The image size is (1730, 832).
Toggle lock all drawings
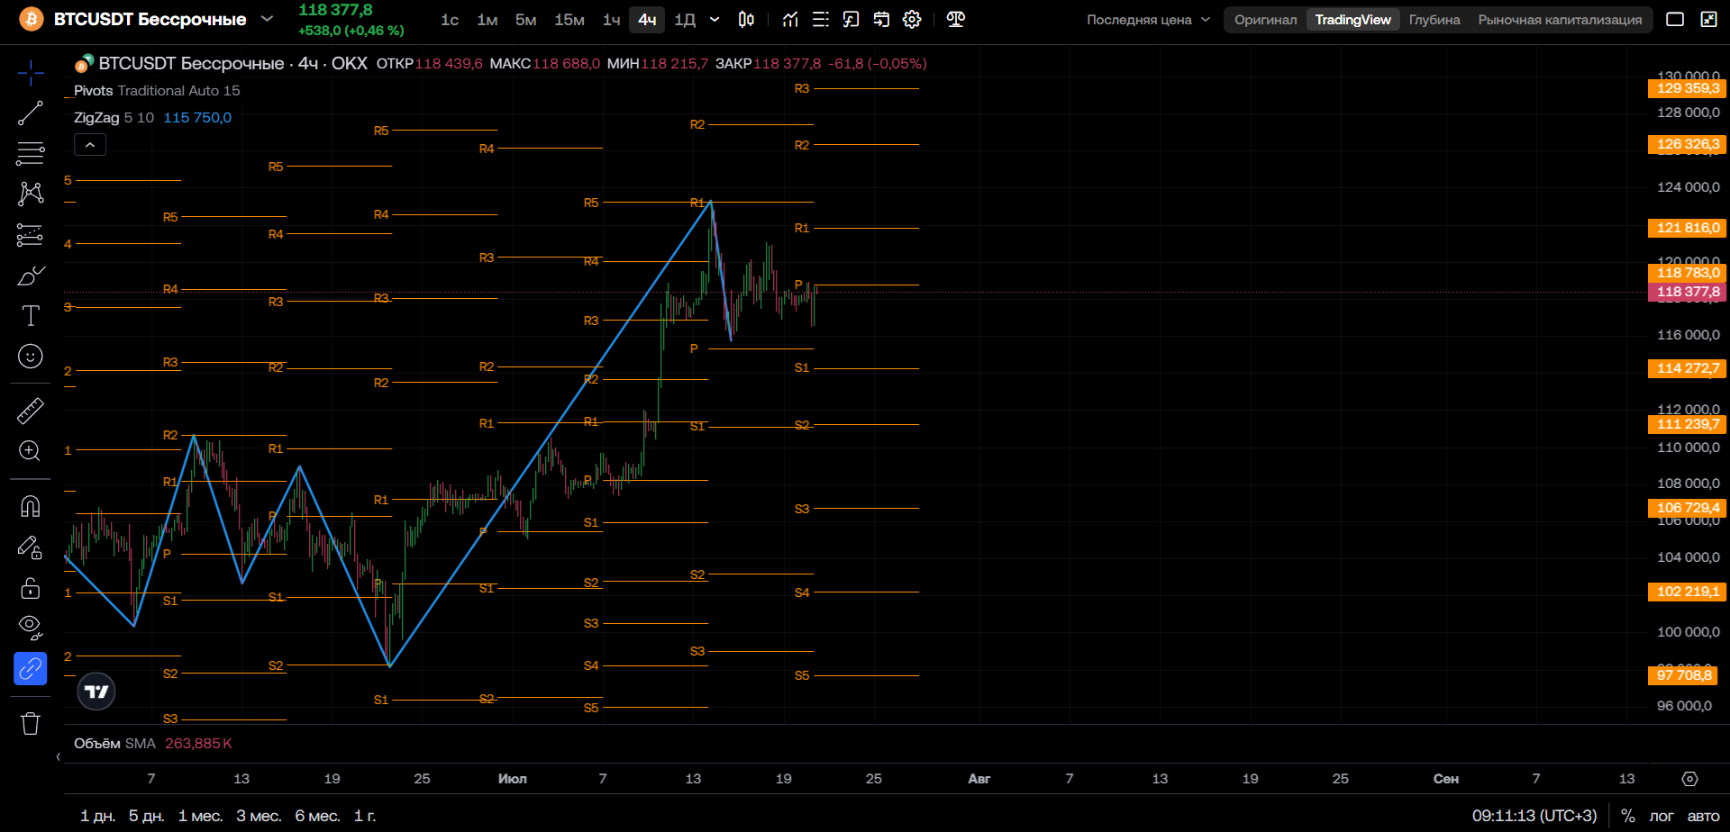tap(31, 588)
